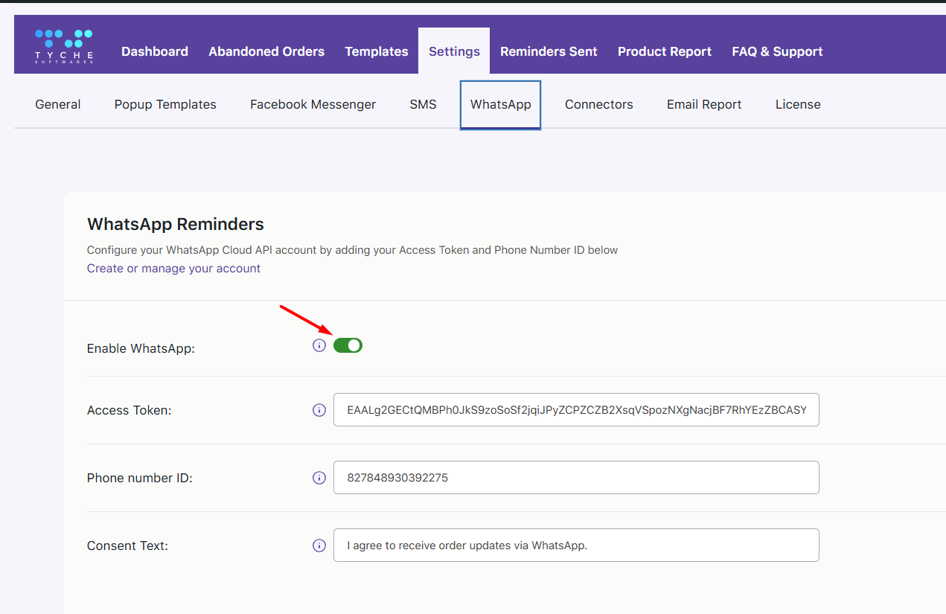Screen dimensions: 946x614
Task: Click into the Access Token field
Action: (x=576, y=410)
